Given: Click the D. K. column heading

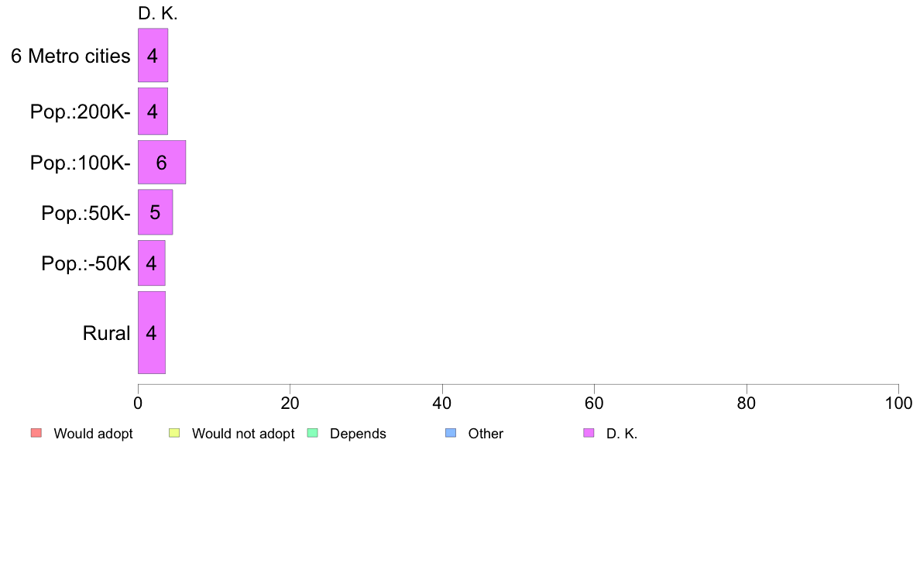Looking at the screenshot, I should pos(158,13).
